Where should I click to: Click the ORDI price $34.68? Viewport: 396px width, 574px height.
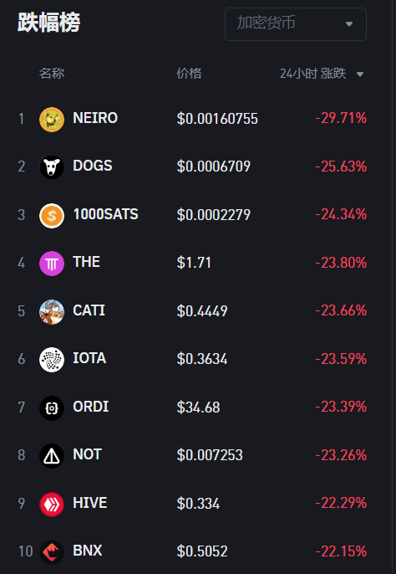click(199, 407)
